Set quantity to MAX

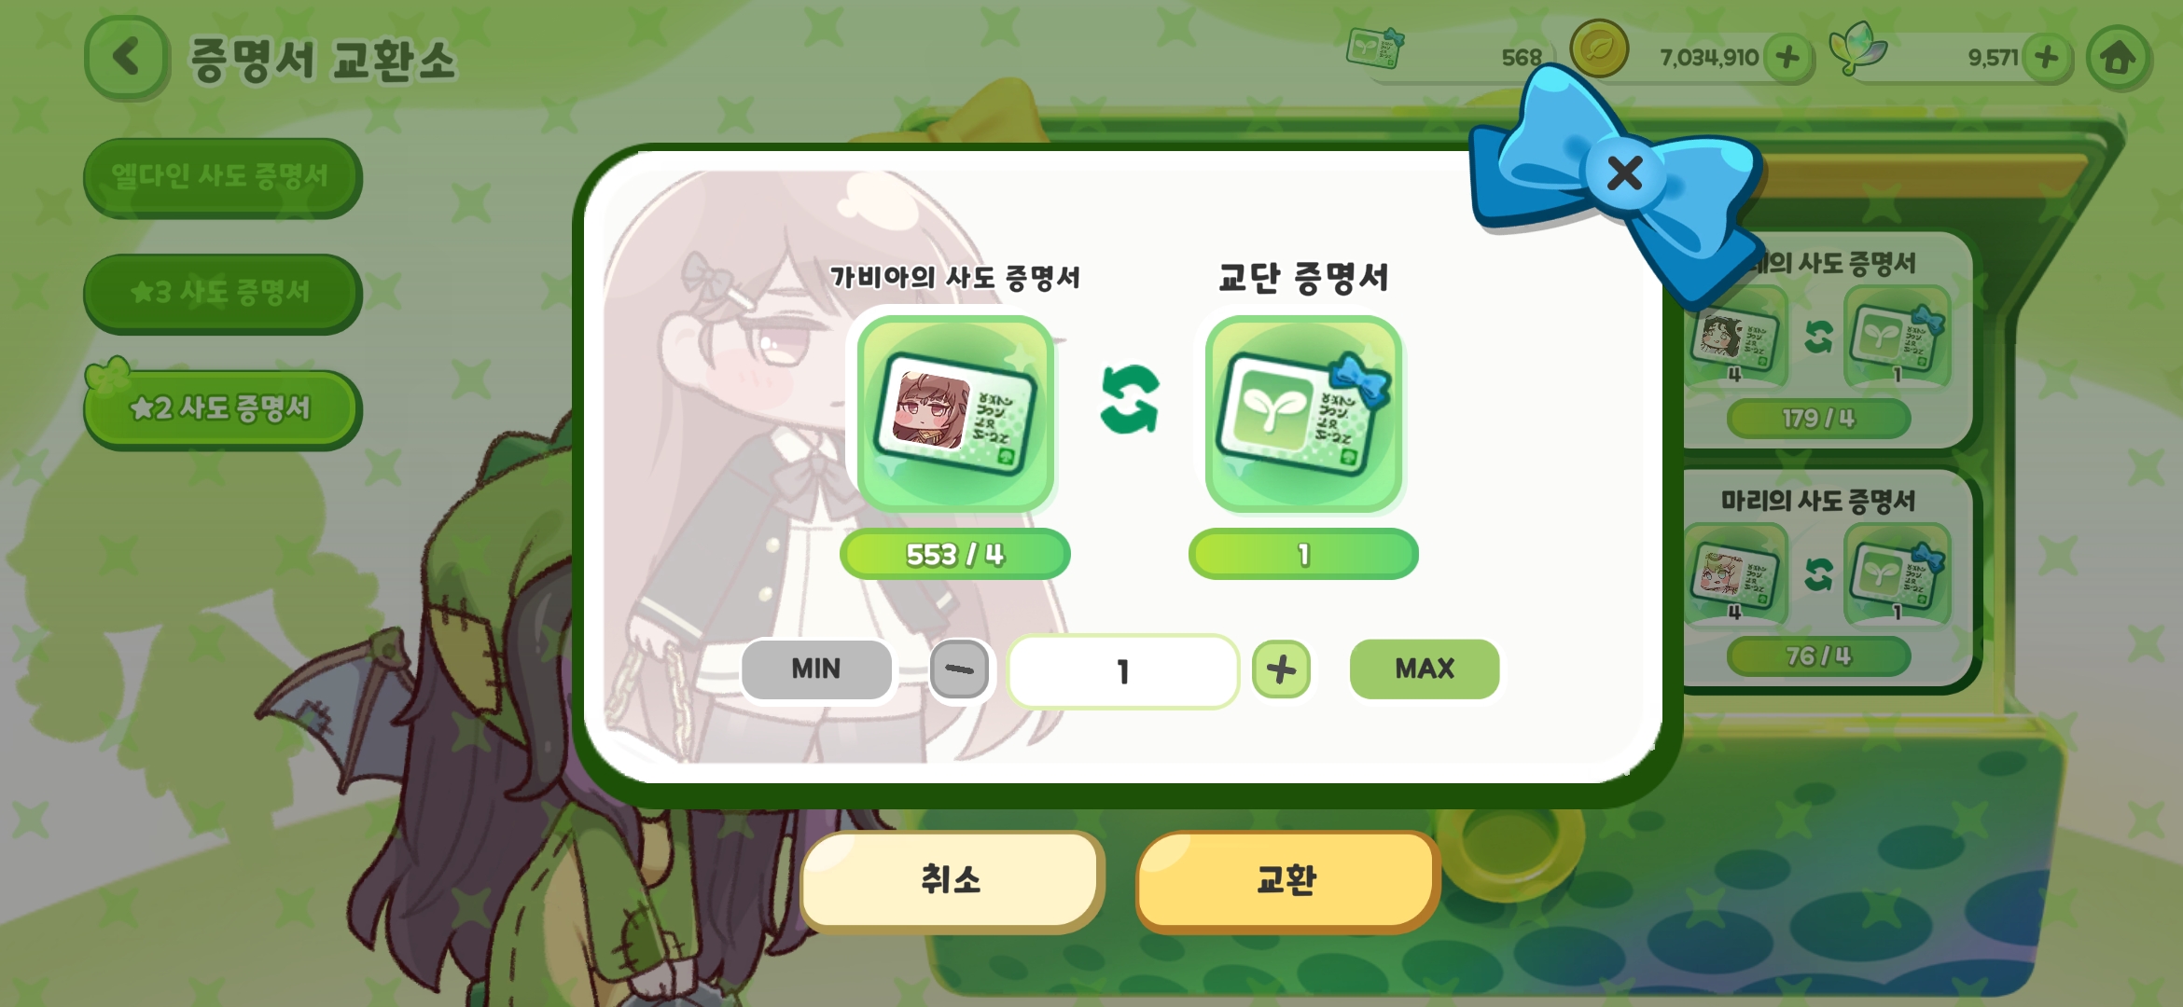pos(1425,669)
